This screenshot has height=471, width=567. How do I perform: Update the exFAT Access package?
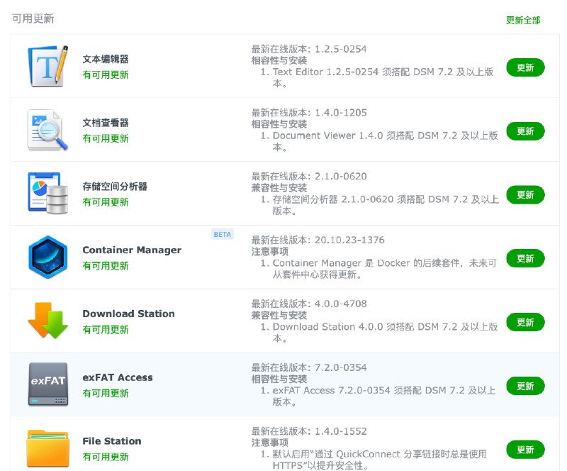[x=525, y=386]
